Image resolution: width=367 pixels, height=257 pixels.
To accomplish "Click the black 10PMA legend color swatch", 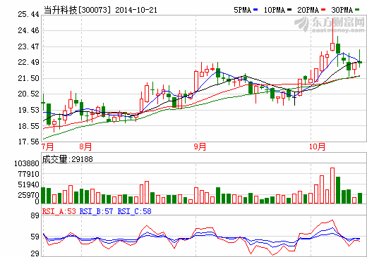I will (289, 10).
